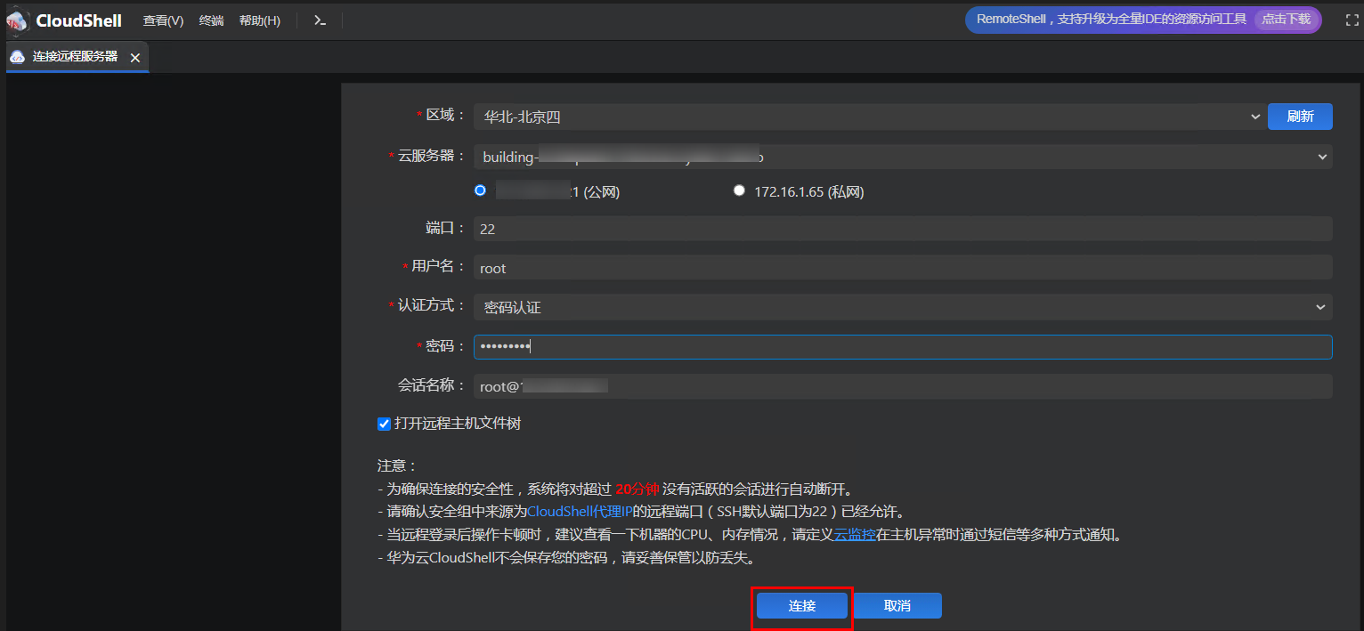Click the 会话名称 session name field
This screenshot has width=1364, height=631.
[903, 386]
